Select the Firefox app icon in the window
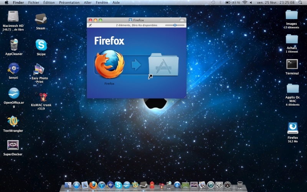The image size is (307, 192). 109,64
